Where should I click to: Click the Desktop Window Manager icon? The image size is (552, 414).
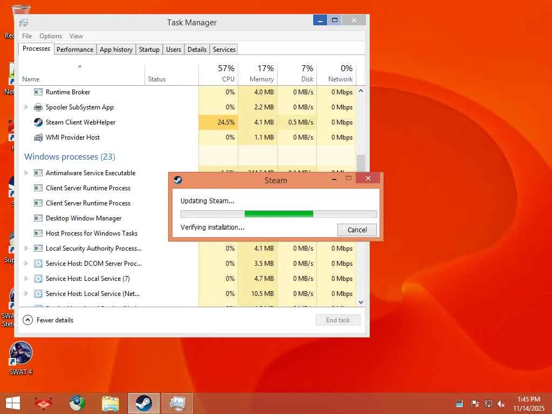click(38, 218)
